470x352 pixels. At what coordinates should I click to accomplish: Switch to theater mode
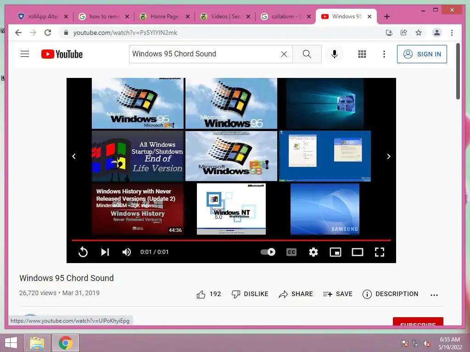(357, 252)
